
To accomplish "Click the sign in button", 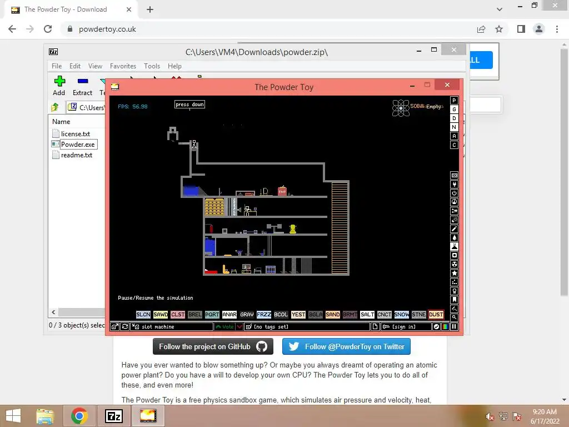I will tap(406, 327).
